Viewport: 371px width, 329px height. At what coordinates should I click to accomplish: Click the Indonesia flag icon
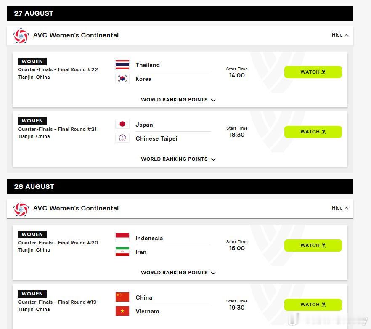(122, 237)
